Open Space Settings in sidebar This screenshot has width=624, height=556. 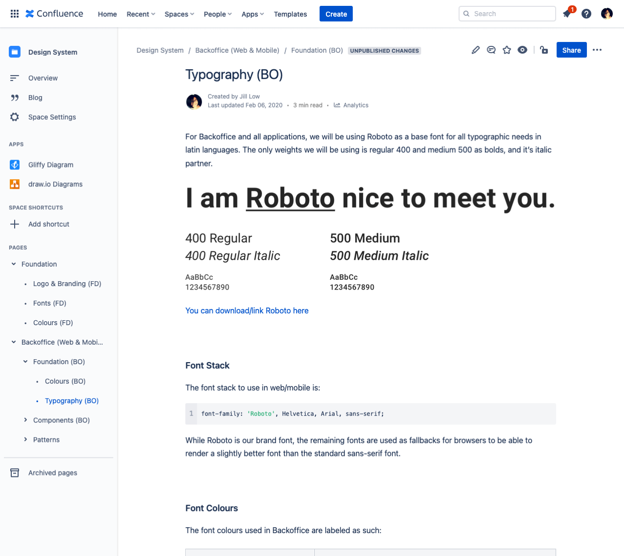pos(52,117)
